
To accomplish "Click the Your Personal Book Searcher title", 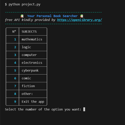I will pyautogui.click(x=52, y=16).
